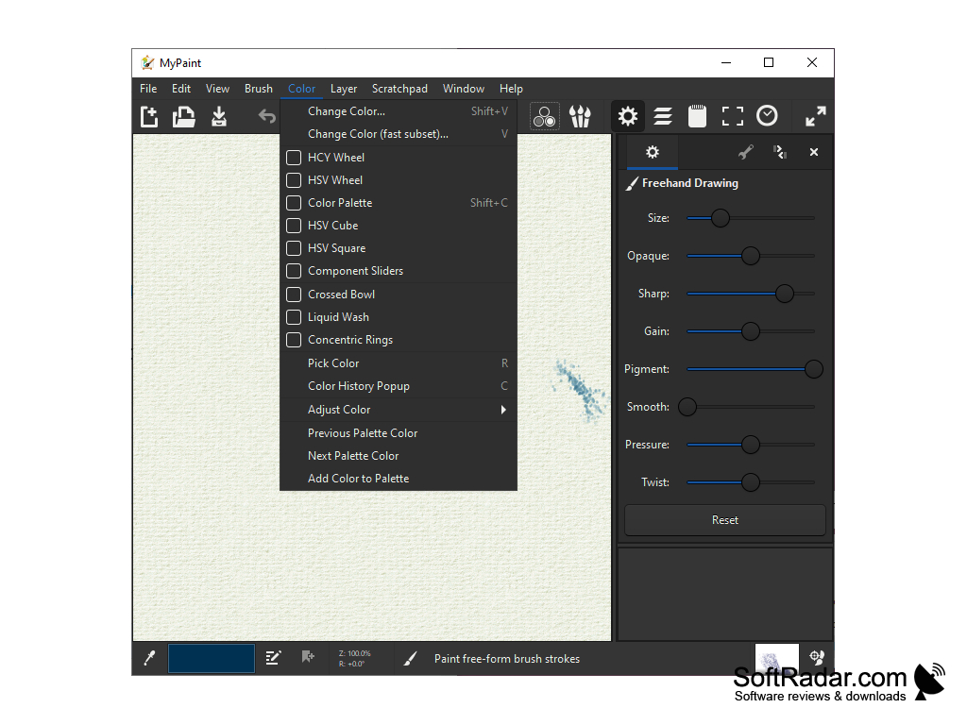
Task: Show the Layers panel
Action: (x=662, y=115)
